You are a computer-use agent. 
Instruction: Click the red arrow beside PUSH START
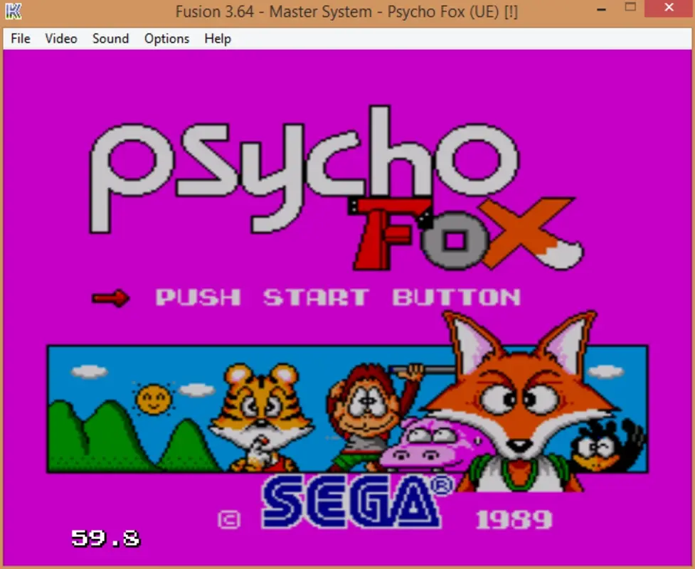click(x=110, y=298)
